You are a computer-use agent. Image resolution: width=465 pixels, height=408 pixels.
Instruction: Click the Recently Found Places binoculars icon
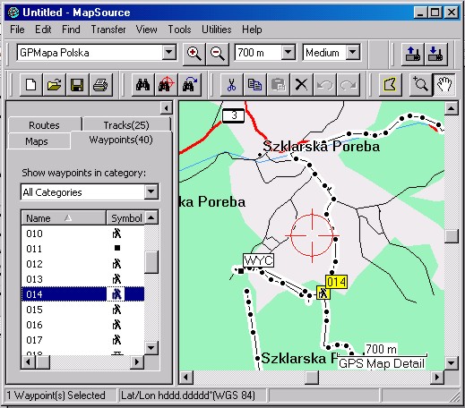click(x=190, y=85)
